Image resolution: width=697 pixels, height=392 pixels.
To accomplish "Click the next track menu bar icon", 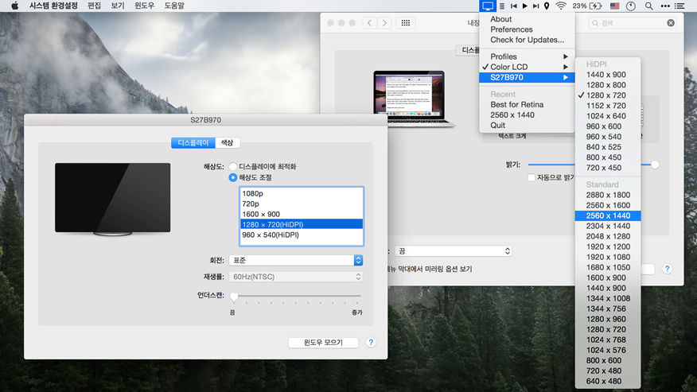I will (x=535, y=6).
